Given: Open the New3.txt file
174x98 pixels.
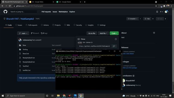Looking at the screenshot, I should (x=26, y=54).
